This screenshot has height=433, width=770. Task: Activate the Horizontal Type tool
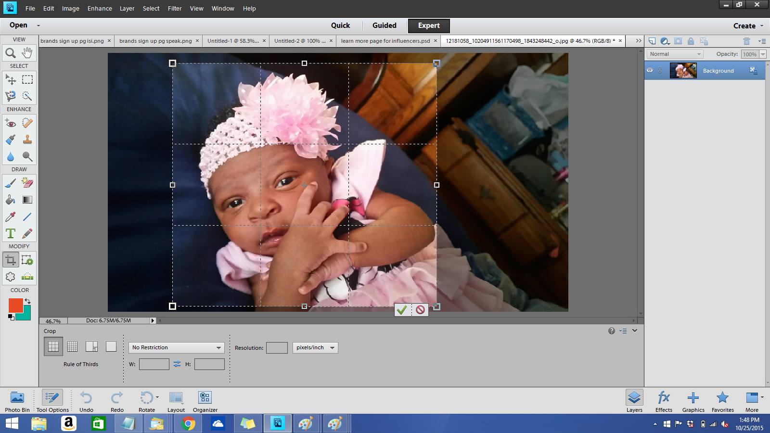(10, 233)
